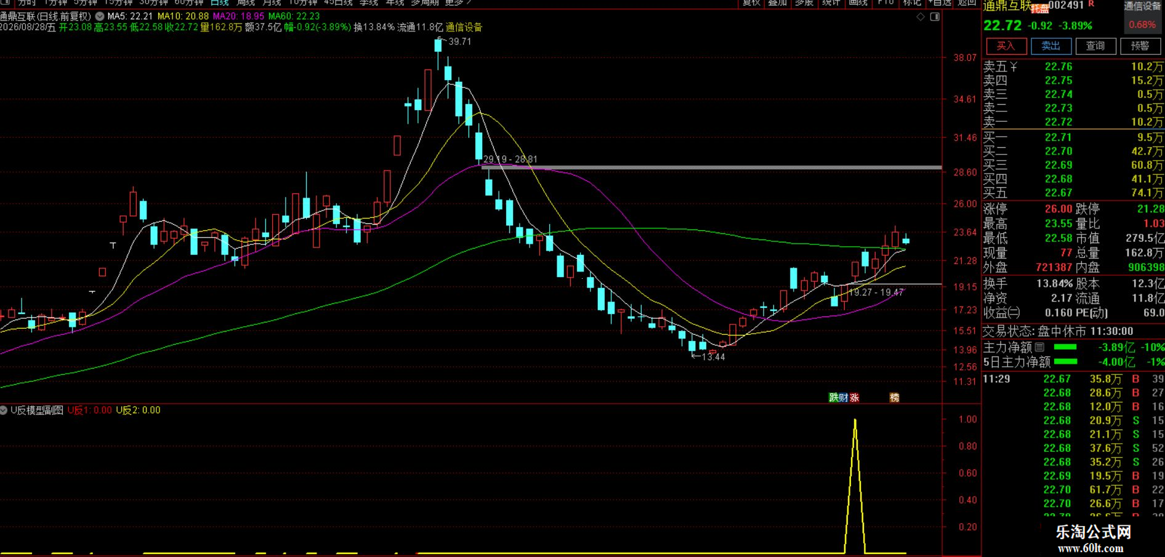The height and width of the screenshot is (557, 1165).
Task: Click the 多股 toolbar button
Action: point(804,2)
